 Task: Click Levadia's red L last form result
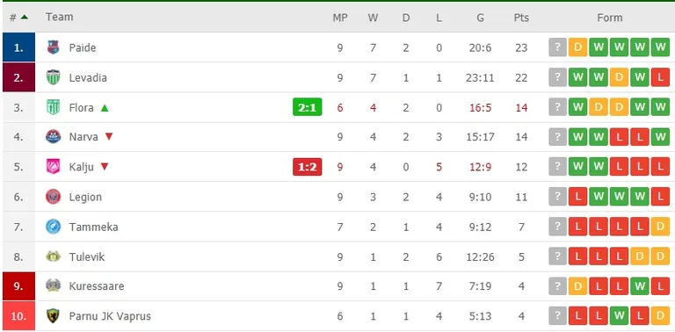pyautogui.click(x=660, y=77)
